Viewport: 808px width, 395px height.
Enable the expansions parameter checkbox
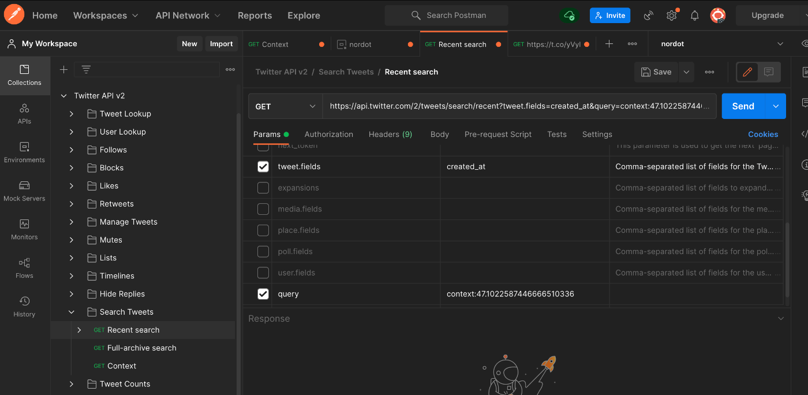coord(263,188)
